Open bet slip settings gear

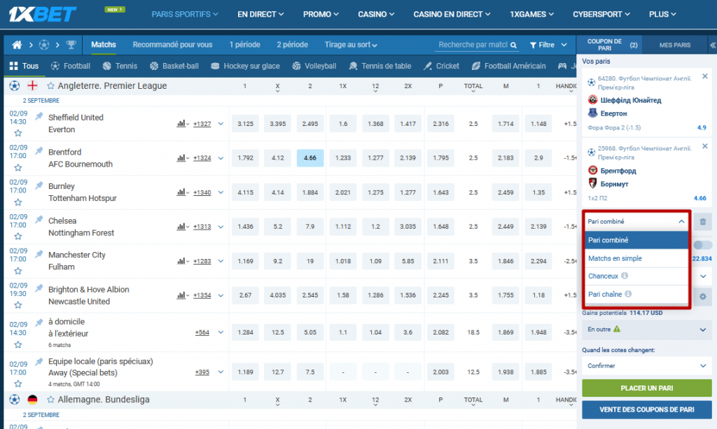(x=703, y=297)
